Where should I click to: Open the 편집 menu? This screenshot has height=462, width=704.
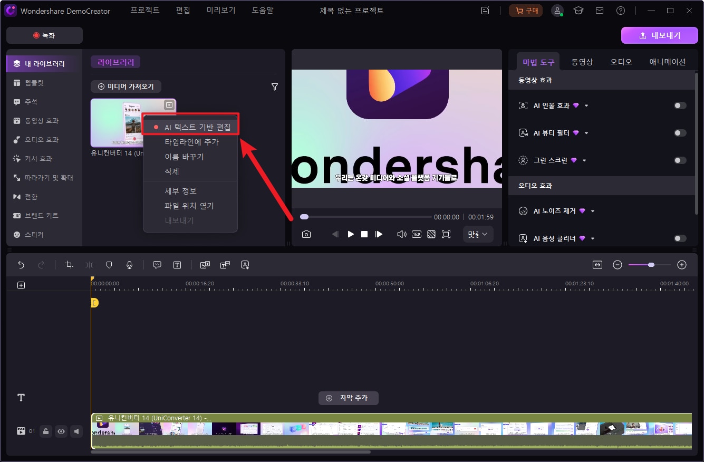pyautogui.click(x=183, y=11)
